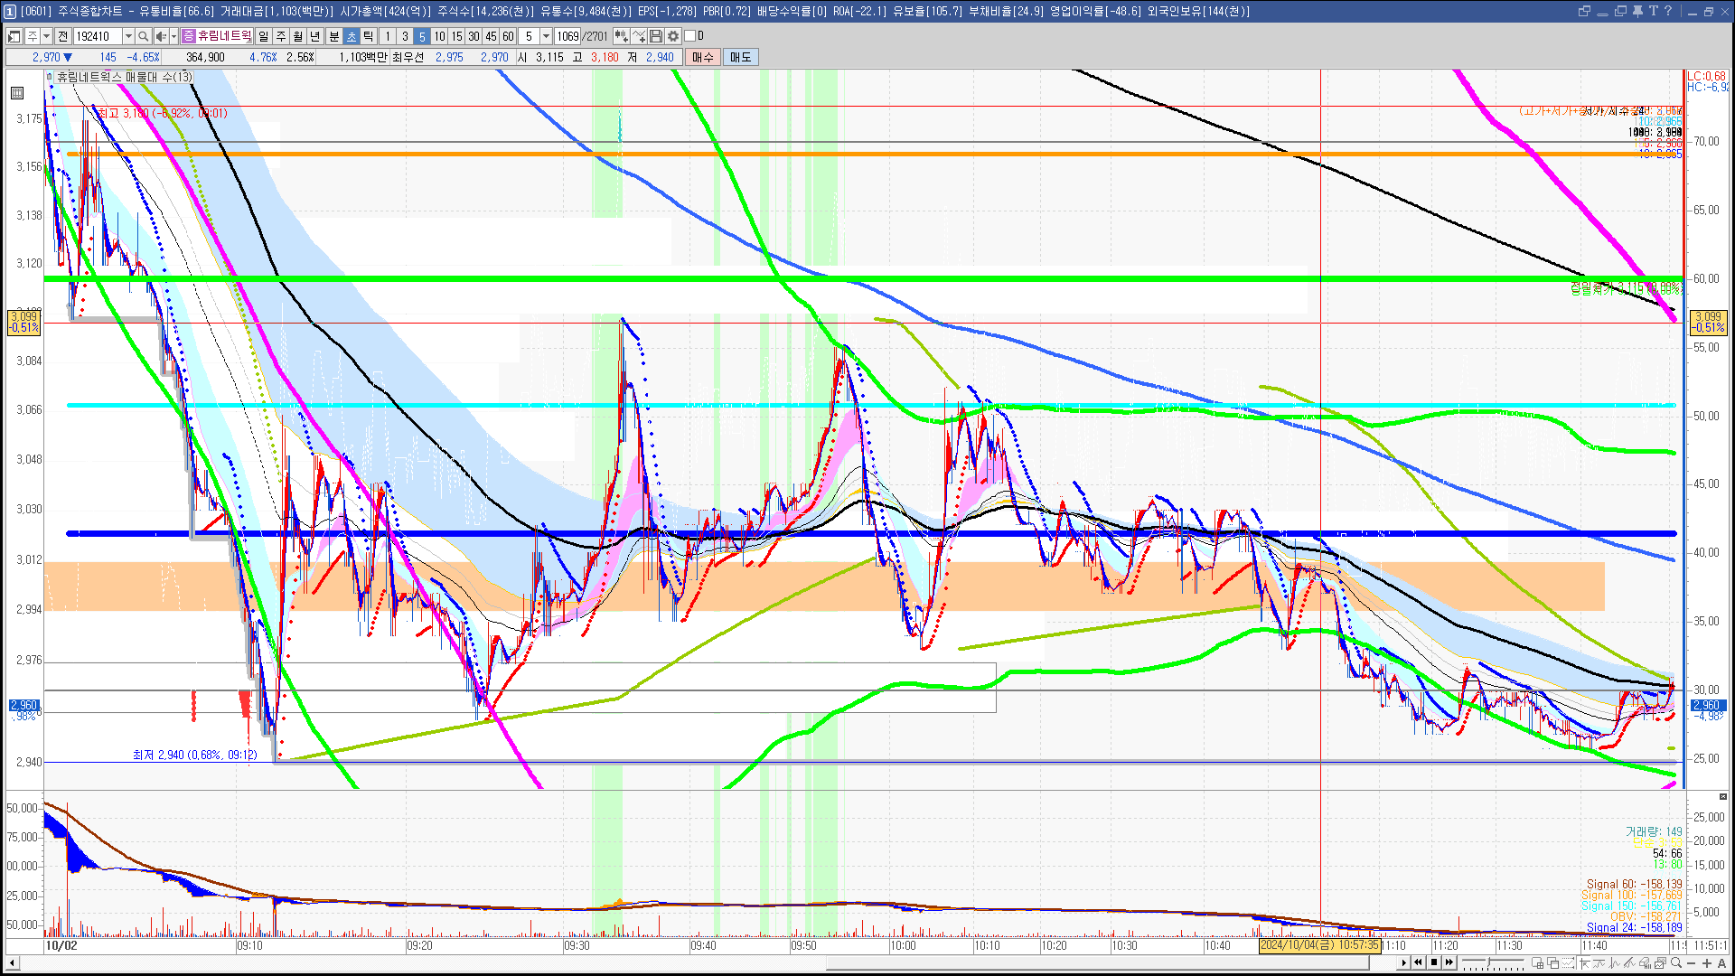The width and height of the screenshot is (1735, 976).
Task: Toggle the D checkbox in toolbar
Action: (690, 36)
